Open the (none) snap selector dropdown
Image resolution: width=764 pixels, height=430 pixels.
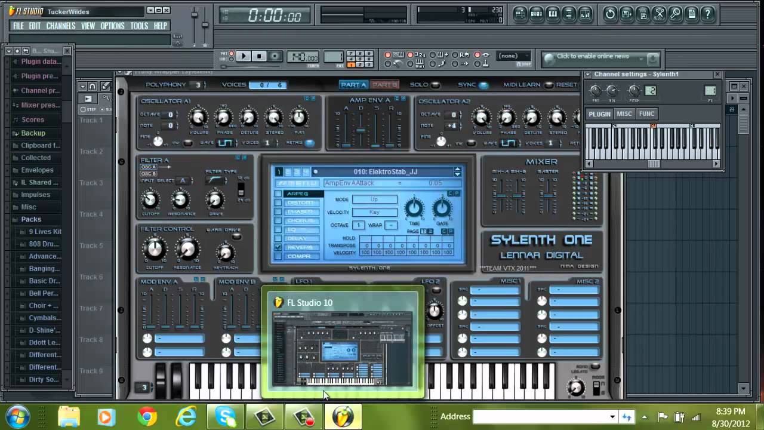click(x=514, y=56)
